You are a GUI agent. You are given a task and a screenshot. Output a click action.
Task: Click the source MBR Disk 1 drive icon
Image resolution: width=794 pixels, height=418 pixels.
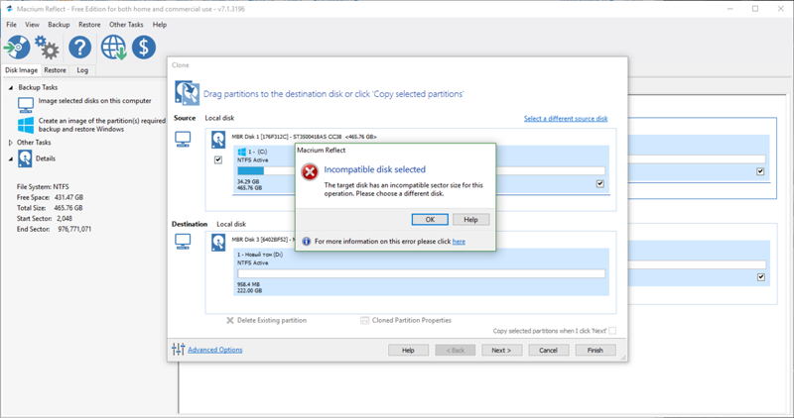coord(218,140)
